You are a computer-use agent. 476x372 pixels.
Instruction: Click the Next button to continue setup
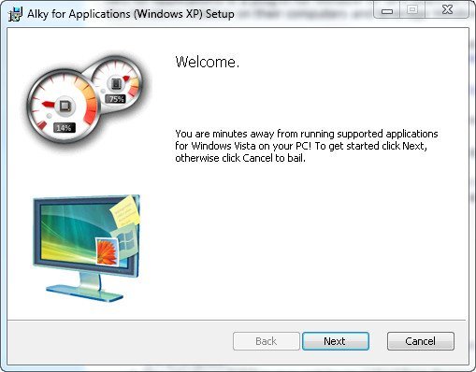tap(336, 341)
